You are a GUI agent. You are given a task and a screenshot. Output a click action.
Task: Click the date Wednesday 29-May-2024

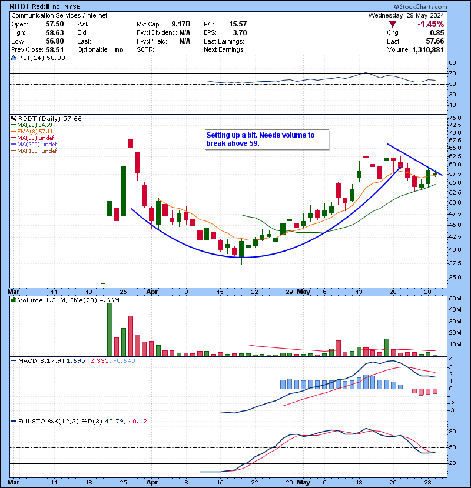[406, 15]
